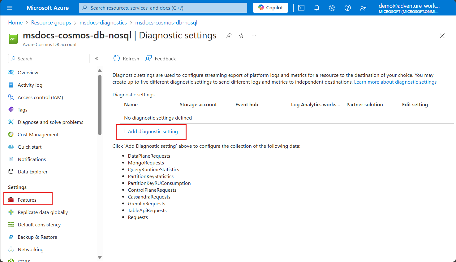Viewport: 456px width, 262px height.
Task: Pin the blade to dashboard
Action: (x=229, y=36)
